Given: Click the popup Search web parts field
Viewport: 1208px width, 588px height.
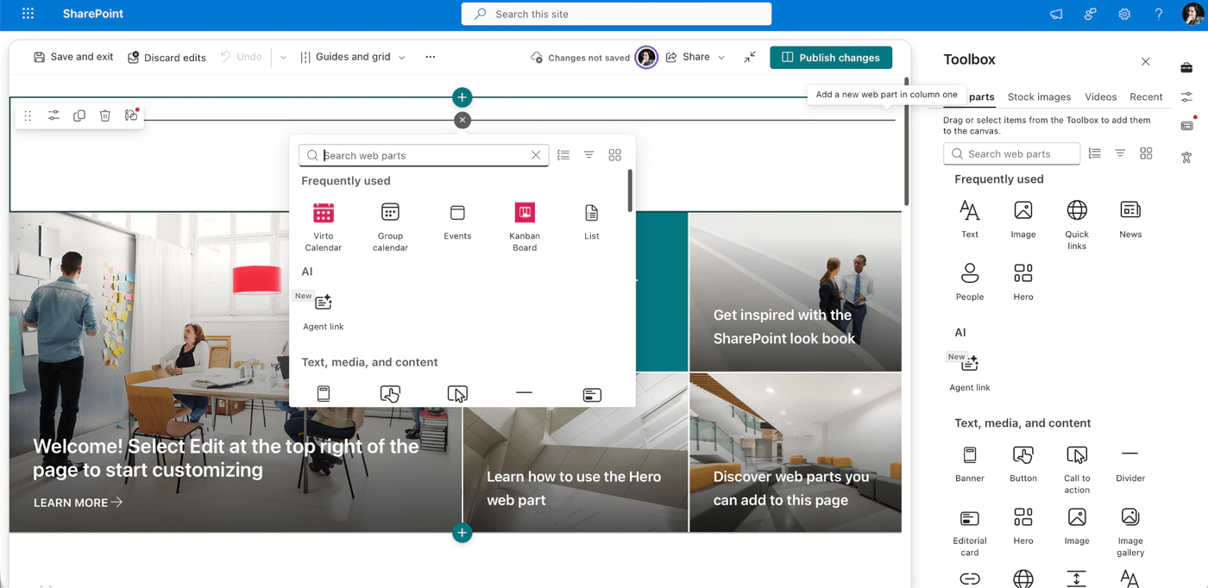Looking at the screenshot, I should point(425,155).
